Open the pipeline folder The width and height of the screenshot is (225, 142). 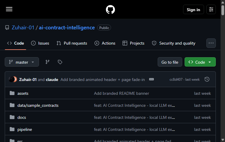click(x=25, y=129)
